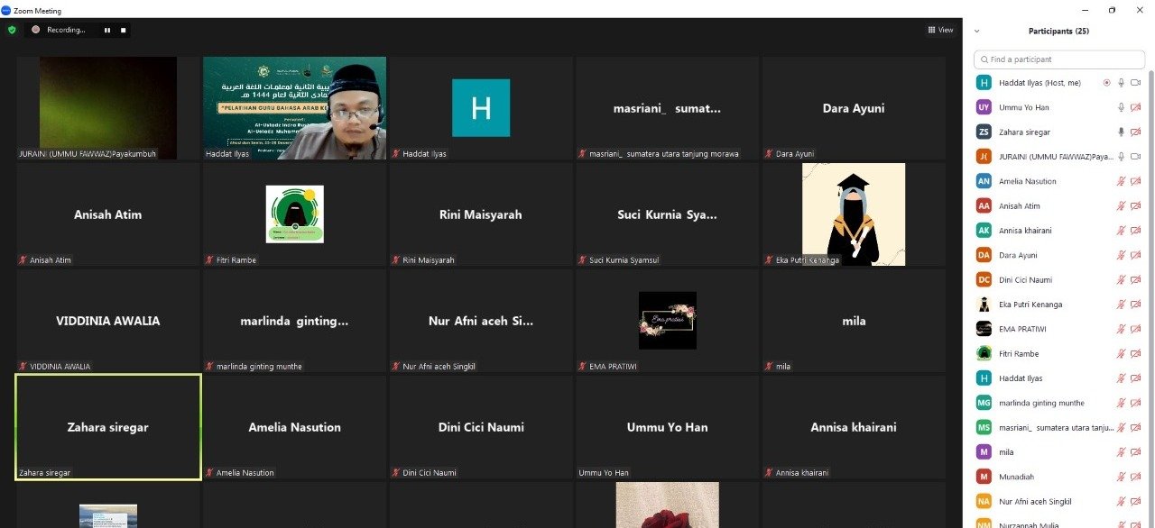The image size is (1155, 528).
Task: Click Amelia Nasution's muted mic icon
Action: tap(1122, 181)
